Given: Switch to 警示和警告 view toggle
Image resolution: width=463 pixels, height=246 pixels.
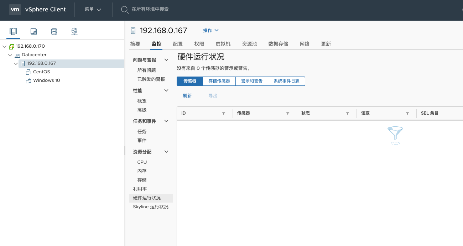Looking at the screenshot, I should pyautogui.click(x=251, y=81).
